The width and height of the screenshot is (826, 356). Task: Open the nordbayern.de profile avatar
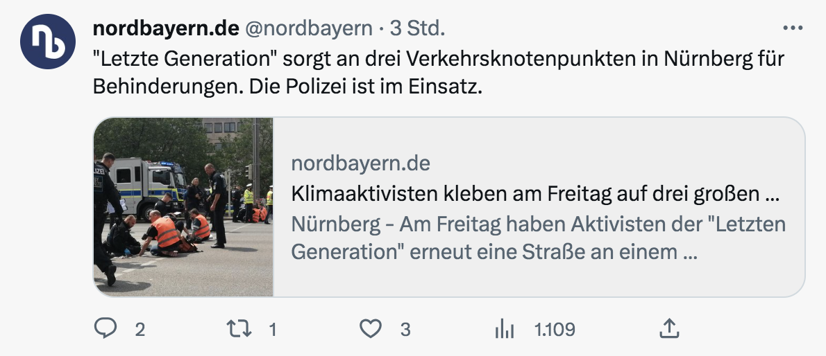click(47, 42)
